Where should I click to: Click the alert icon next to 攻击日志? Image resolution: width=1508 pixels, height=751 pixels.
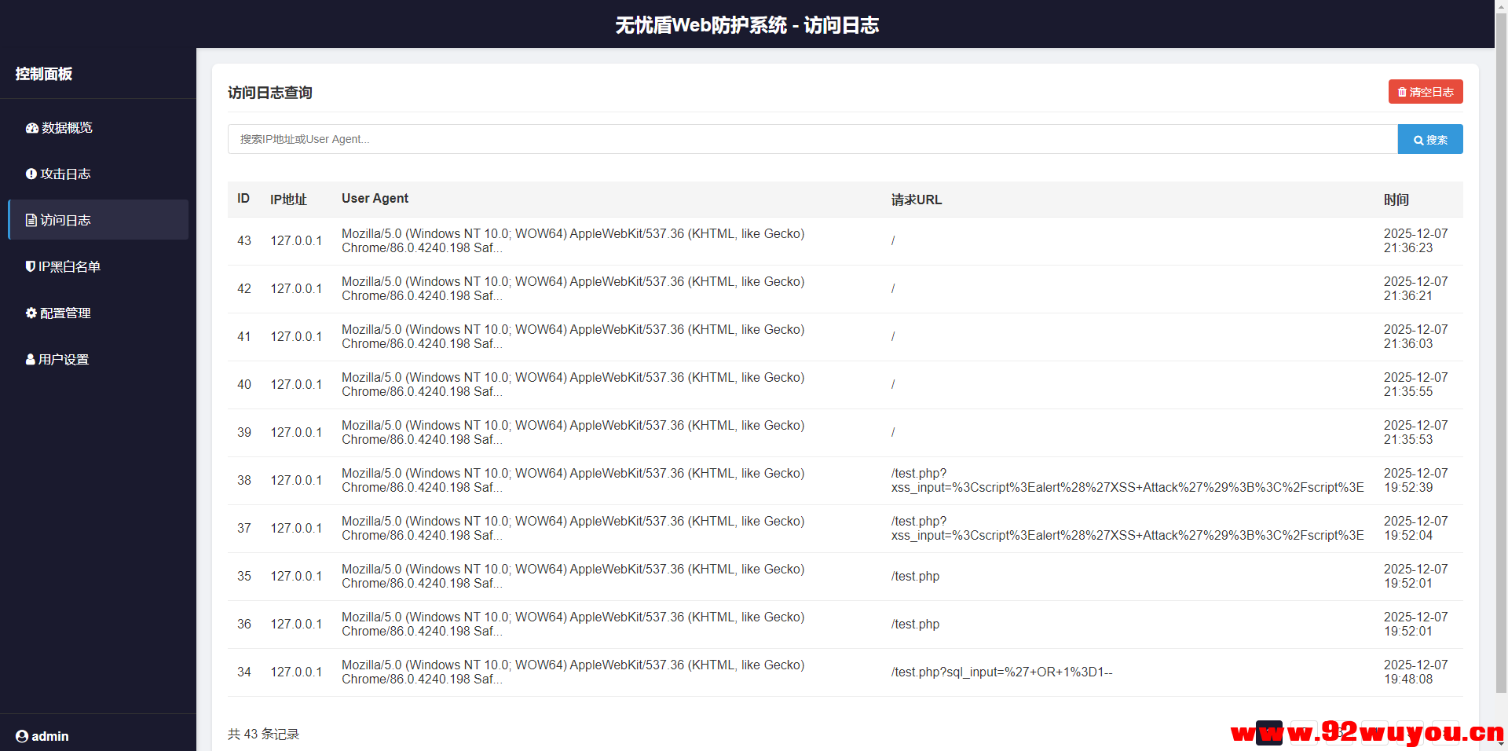31,174
